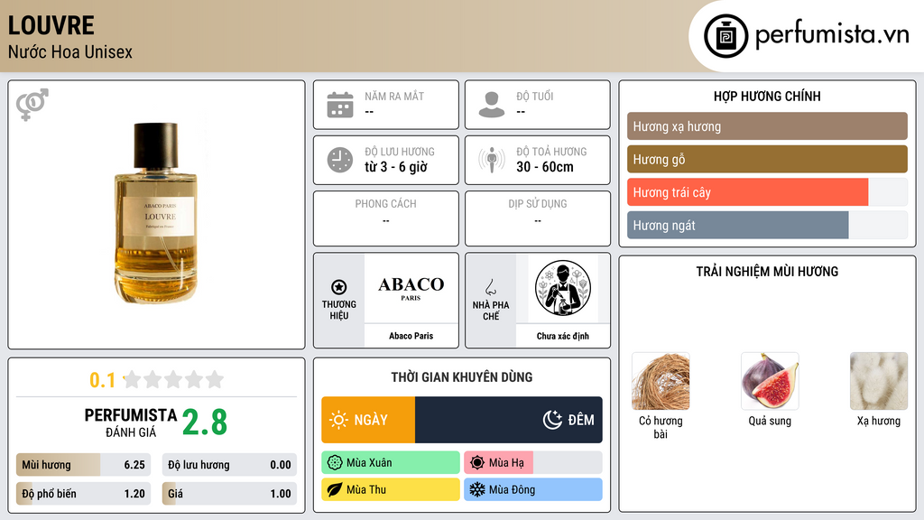Click the Hương xạ hương accord bar

767,126
